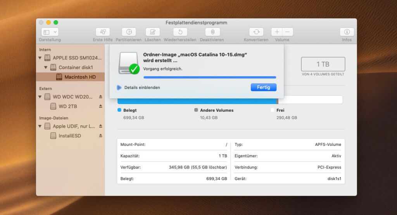This screenshot has width=397, height=215.
Task: Eject the Apple UDIF image
Action: tap(100, 126)
